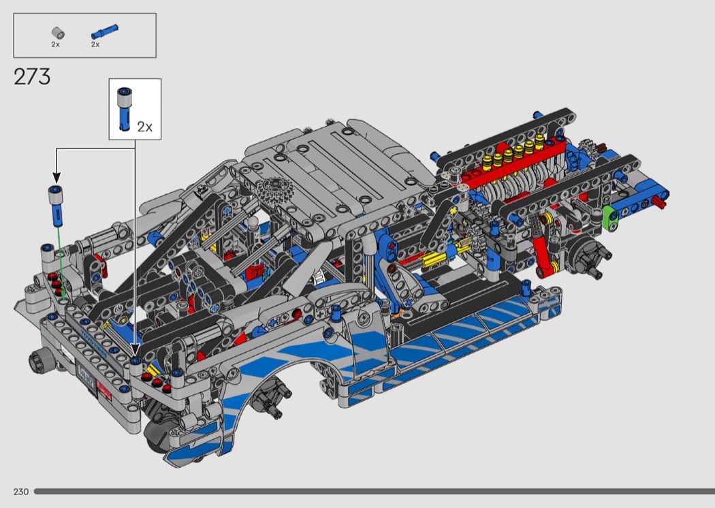Viewport: 715px width, 508px height.
Task: Select the green connector piece on the front
Action: click(609, 218)
